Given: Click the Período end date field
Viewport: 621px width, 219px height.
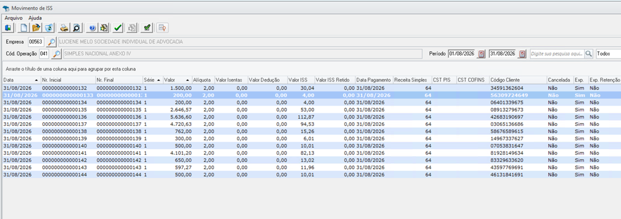Looking at the screenshot, I should (x=502, y=54).
